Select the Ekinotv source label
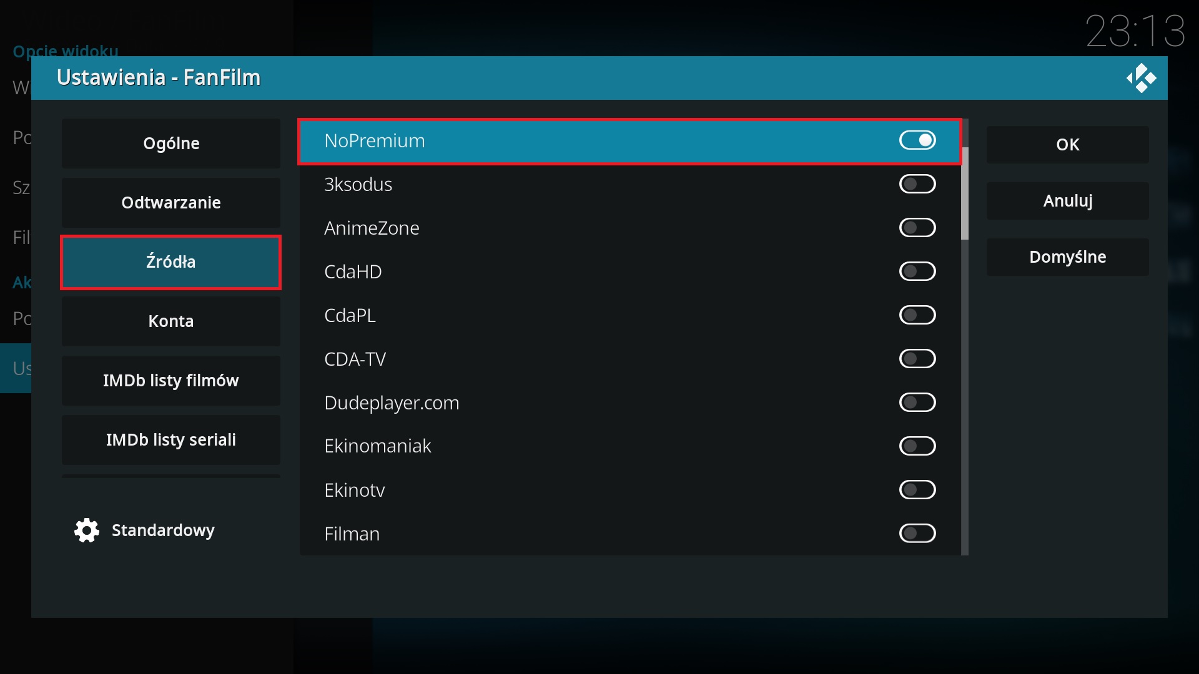The image size is (1199, 674). [355, 491]
